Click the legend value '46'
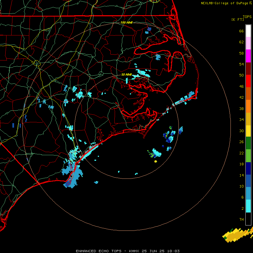The height and width of the screenshot is (253, 253). pyautogui.click(x=241, y=86)
